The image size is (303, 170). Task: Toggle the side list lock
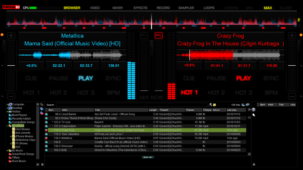click(x=254, y=164)
